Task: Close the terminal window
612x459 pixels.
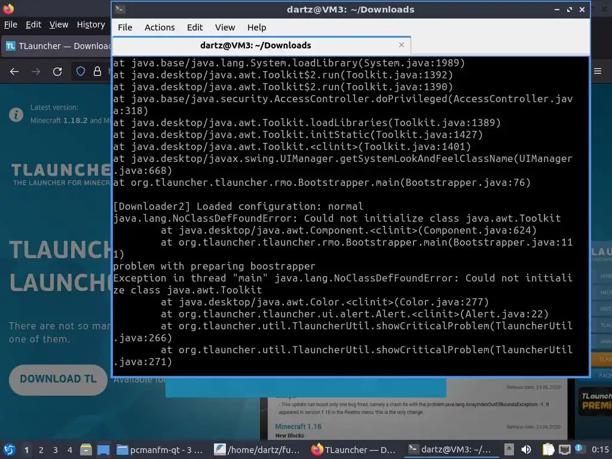Action: (x=582, y=10)
